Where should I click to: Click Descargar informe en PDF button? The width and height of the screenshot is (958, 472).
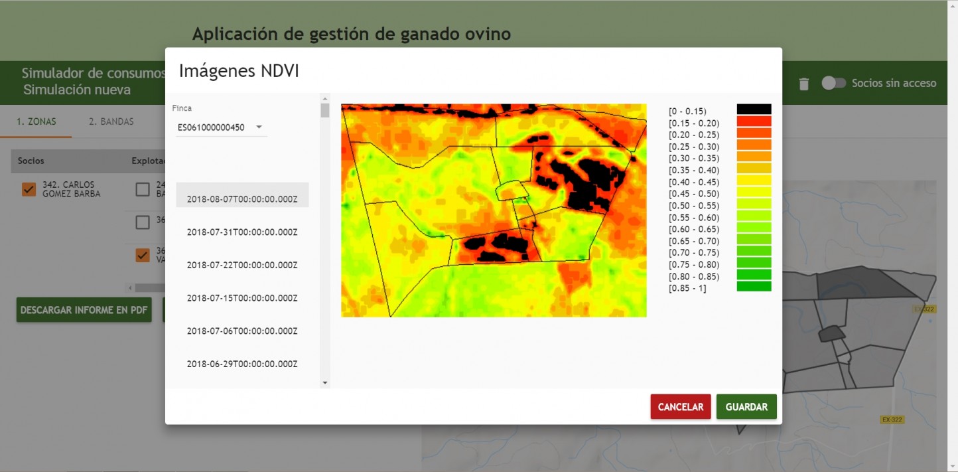[84, 310]
